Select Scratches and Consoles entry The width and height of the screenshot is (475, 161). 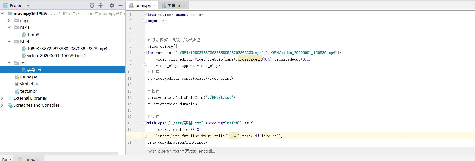36,105
